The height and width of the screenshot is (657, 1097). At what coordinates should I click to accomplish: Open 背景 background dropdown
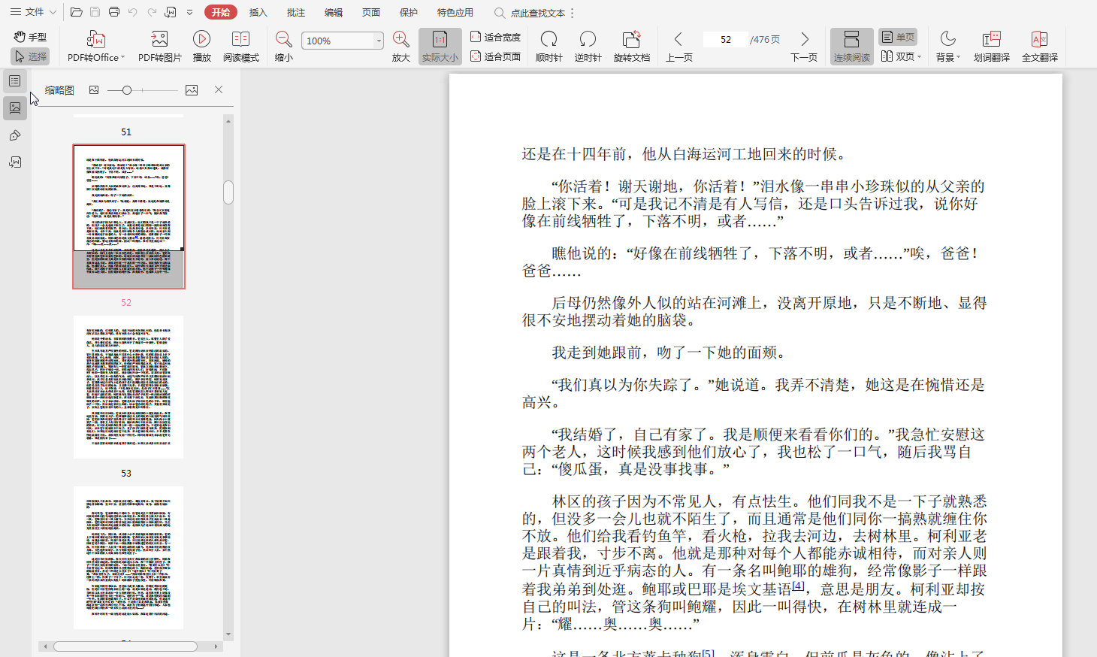948,47
